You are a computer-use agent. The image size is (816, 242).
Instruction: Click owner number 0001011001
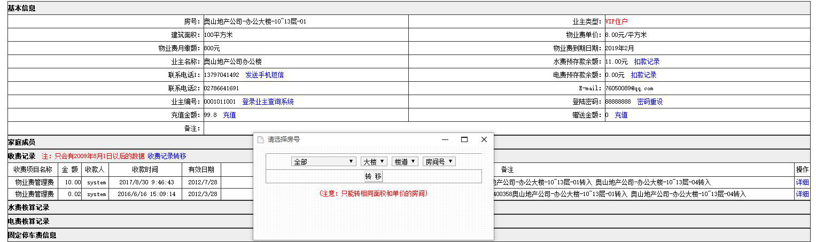(x=220, y=102)
